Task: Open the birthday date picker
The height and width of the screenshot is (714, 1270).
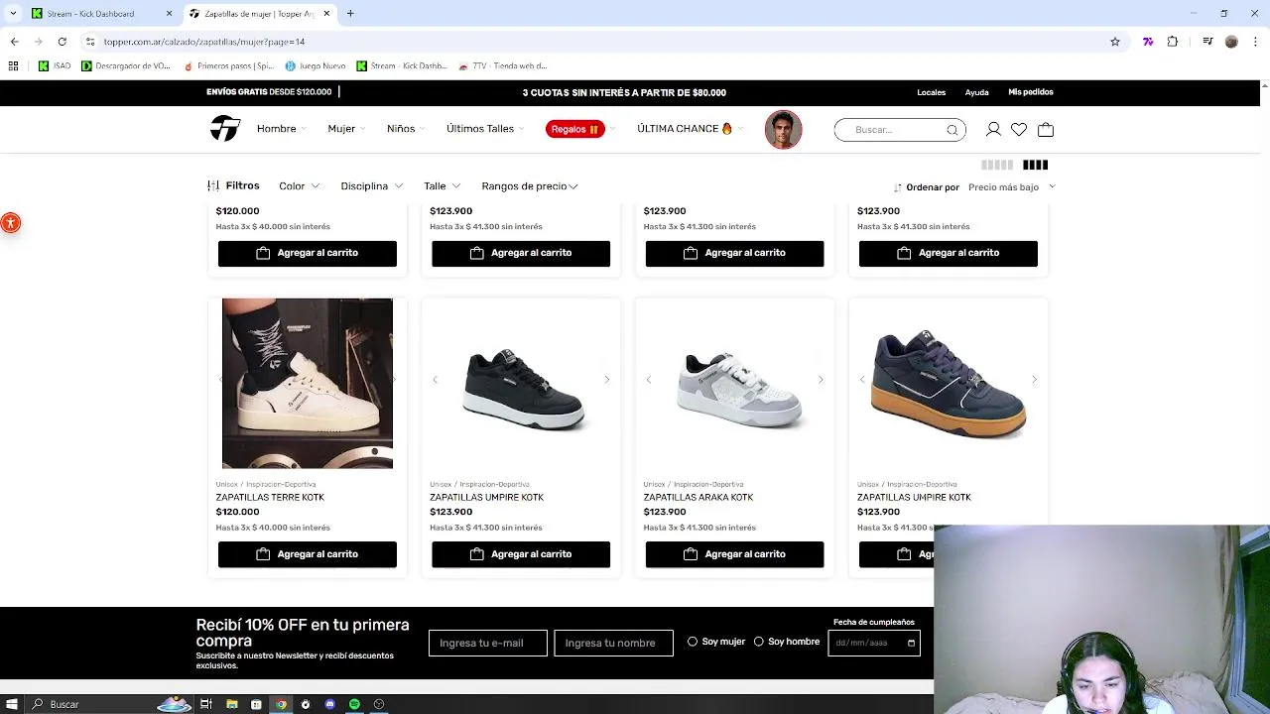Action: pos(911,643)
